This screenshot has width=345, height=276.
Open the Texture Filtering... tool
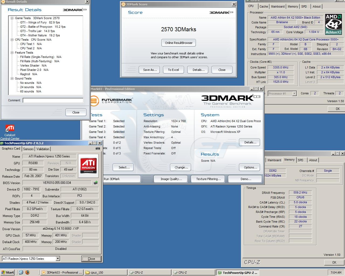(x=208, y=179)
